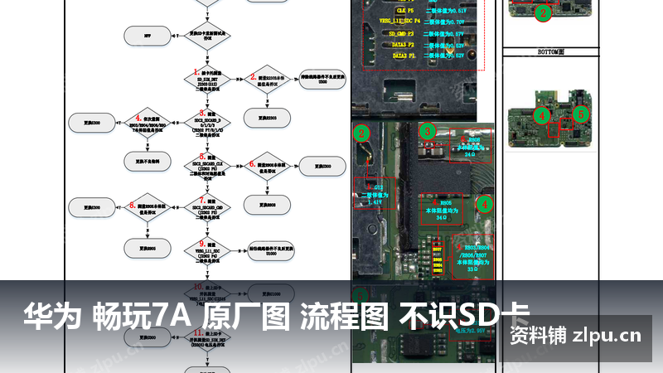663x373 pixels.
Task: Click the 更换R808 box below step 6
Action: click(267, 205)
